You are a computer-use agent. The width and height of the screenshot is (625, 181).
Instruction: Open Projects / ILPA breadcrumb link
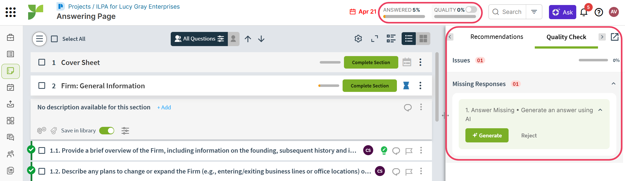pos(124,6)
